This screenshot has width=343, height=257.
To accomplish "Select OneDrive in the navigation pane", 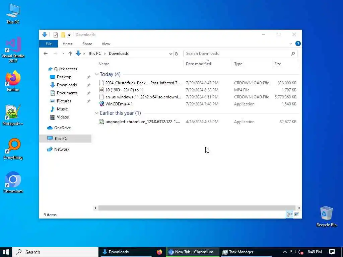I will tap(62, 128).
